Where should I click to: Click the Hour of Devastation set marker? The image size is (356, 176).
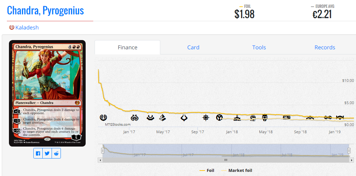184,118
